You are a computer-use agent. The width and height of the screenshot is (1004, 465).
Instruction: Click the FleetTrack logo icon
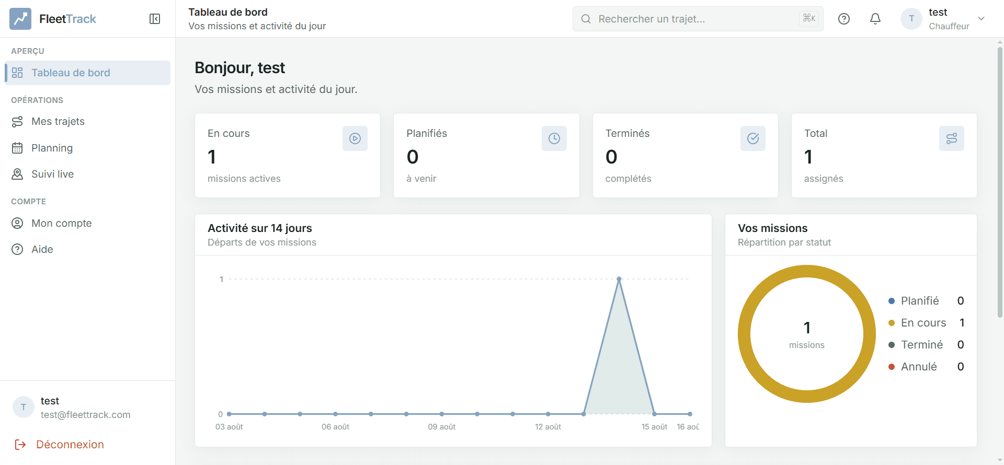(x=20, y=19)
